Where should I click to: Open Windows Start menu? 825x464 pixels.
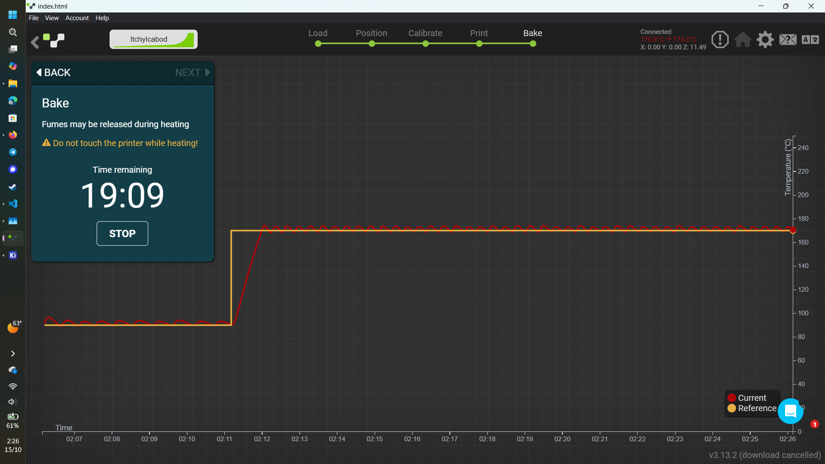click(x=13, y=15)
